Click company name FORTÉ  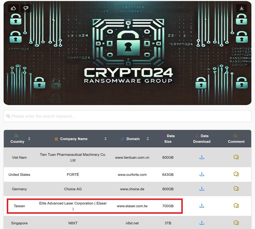[73, 175]
